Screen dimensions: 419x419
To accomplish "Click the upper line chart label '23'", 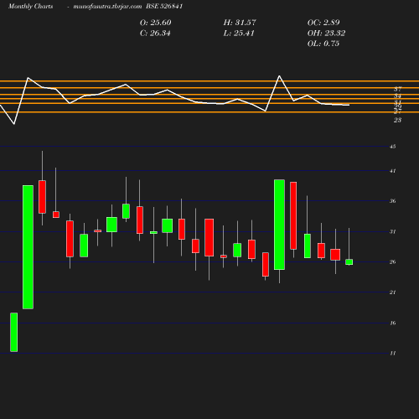I will [398, 120].
